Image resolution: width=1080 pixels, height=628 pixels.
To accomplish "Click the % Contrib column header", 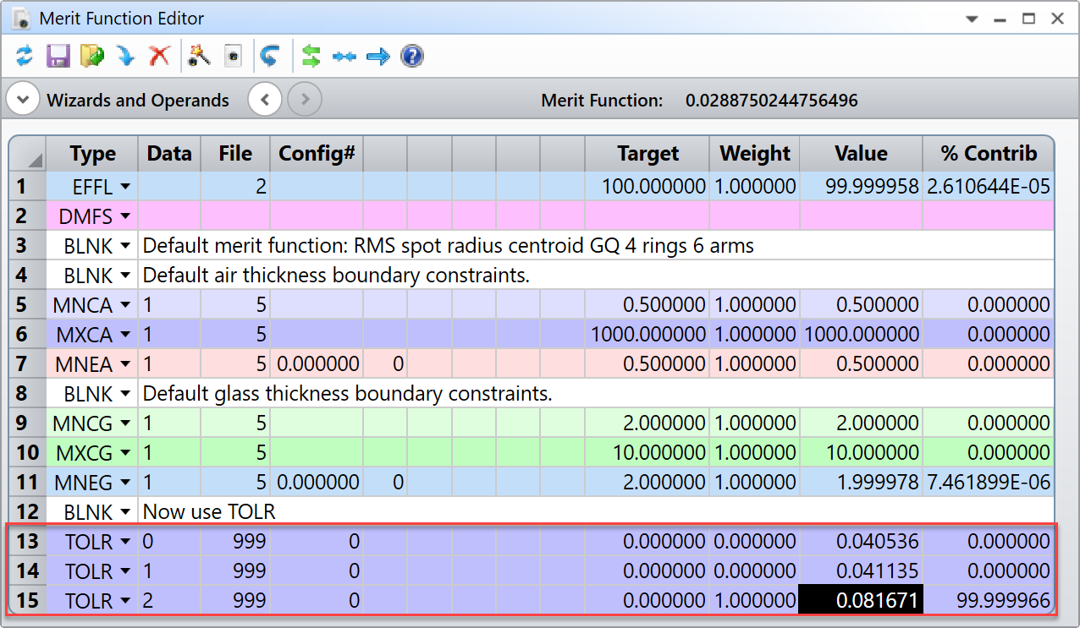I will 989,154.
